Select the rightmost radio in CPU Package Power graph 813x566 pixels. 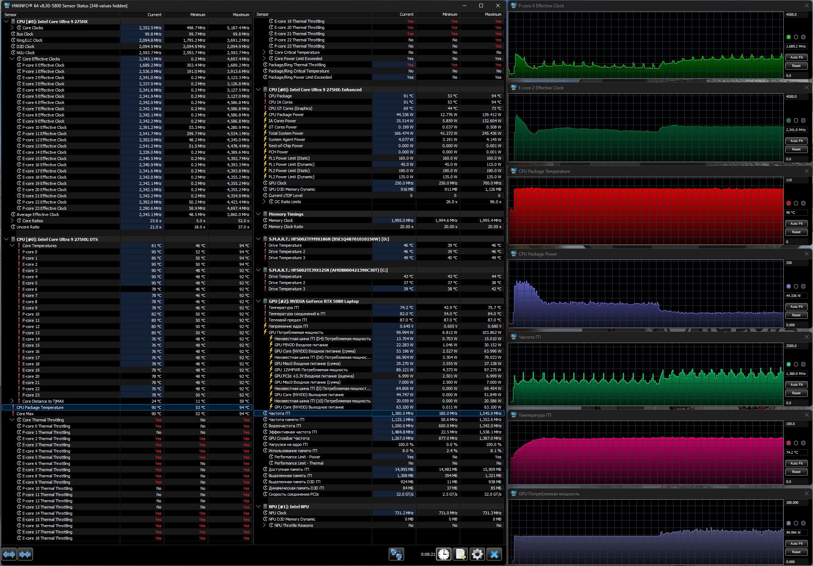click(803, 286)
